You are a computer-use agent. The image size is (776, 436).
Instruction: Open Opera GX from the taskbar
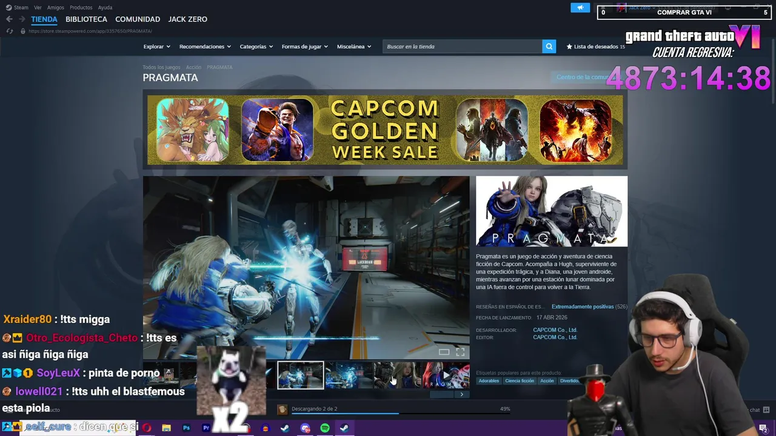pos(147,428)
